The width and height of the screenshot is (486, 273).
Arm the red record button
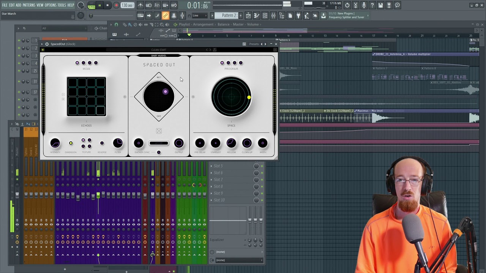[116, 5]
